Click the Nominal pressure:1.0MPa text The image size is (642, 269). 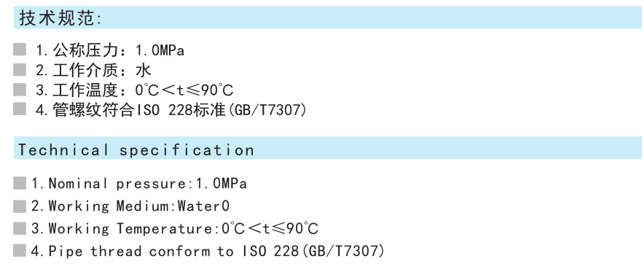[x=139, y=184]
